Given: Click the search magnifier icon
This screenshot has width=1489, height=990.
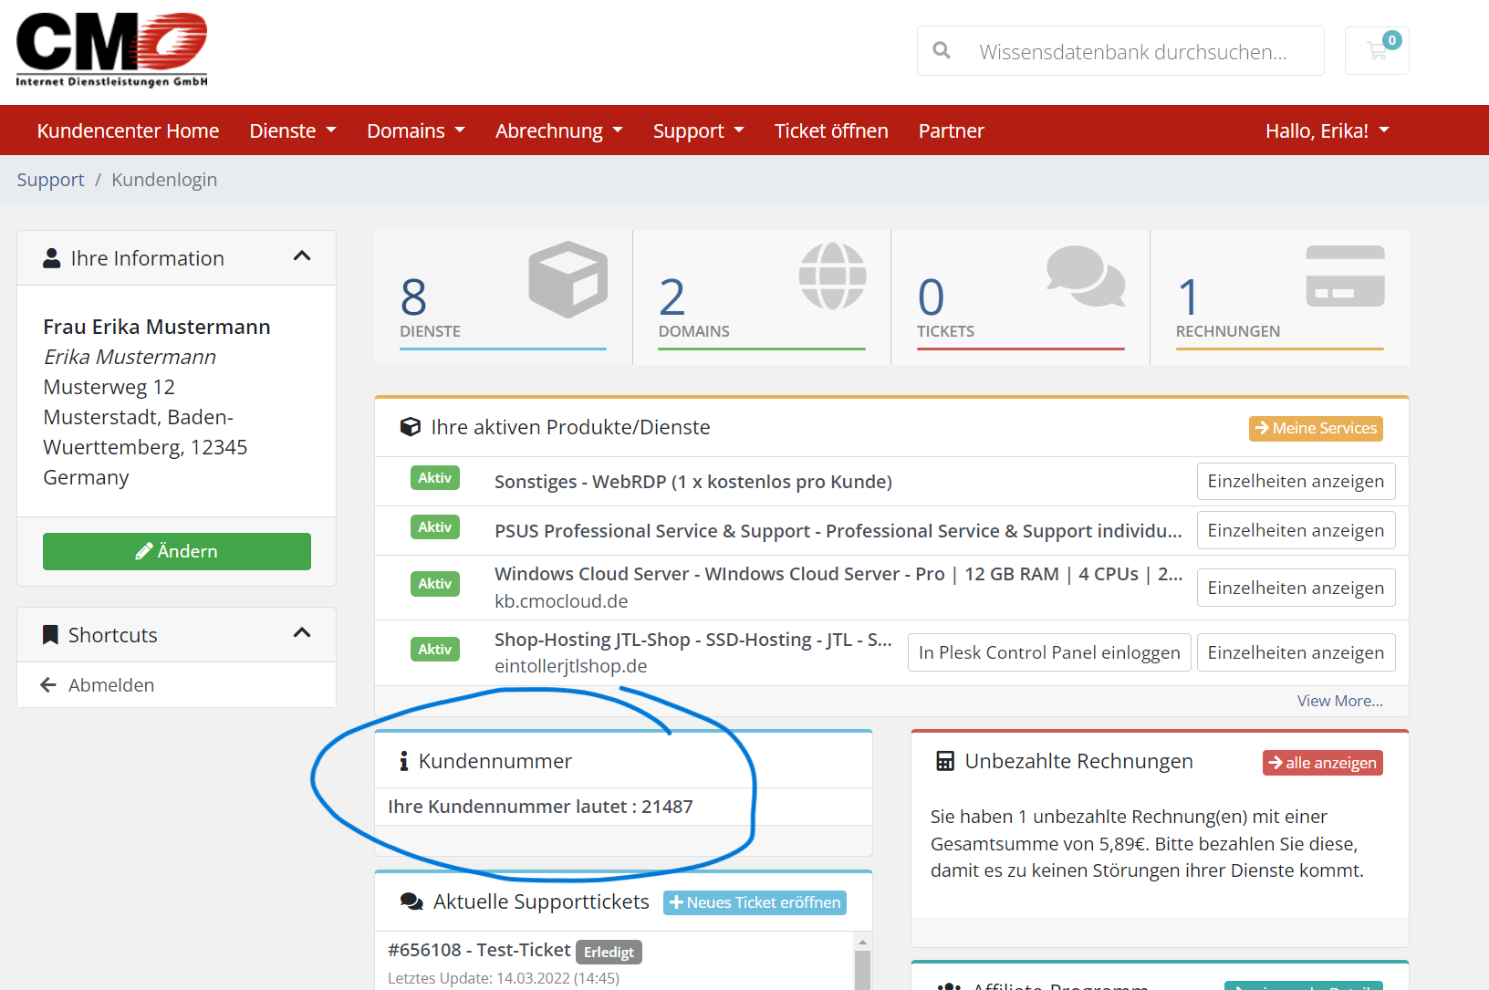Looking at the screenshot, I should click(x=942, y=50).
